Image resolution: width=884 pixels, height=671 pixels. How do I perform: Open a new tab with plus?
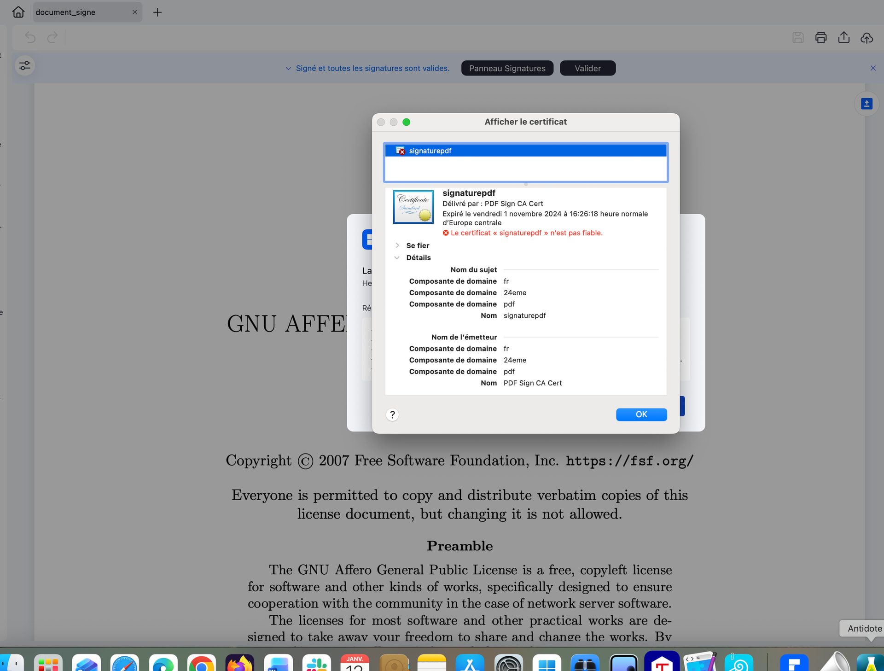157,12
